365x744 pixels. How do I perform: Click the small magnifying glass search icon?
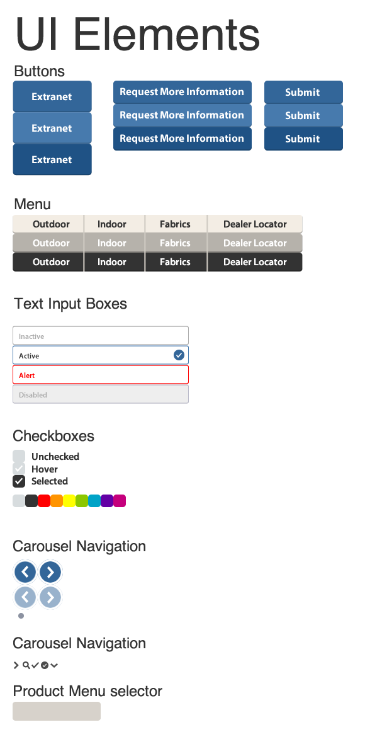(26, 665)
